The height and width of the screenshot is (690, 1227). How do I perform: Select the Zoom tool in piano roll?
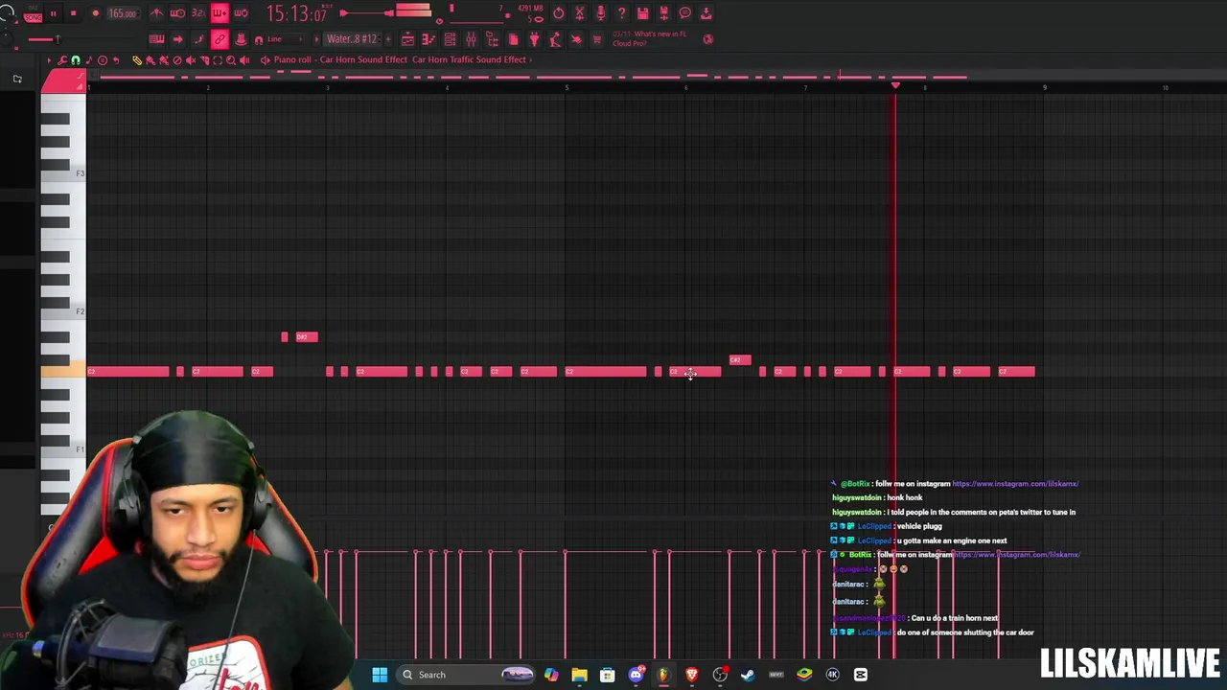click(x=231, y=59)
